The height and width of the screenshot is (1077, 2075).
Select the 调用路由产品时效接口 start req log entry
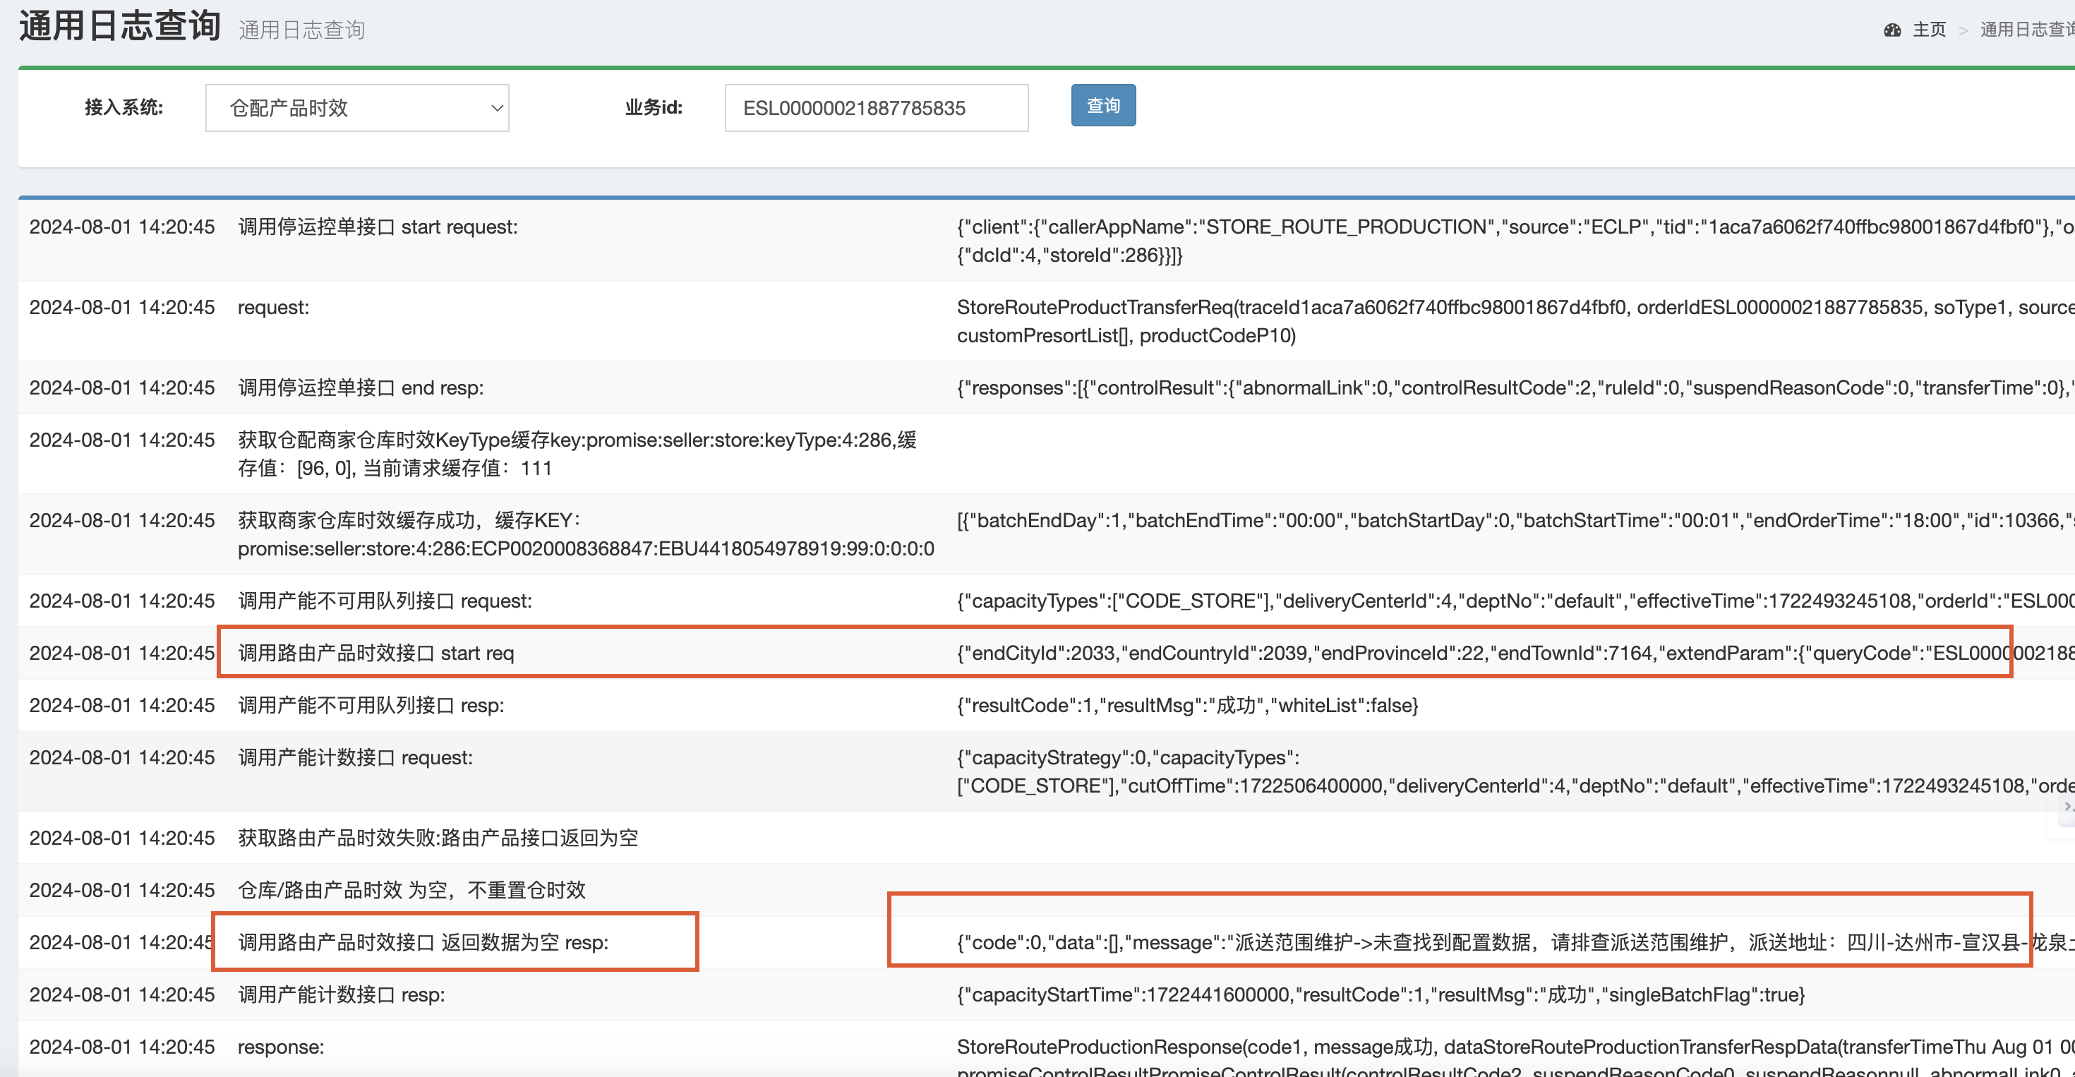coord(375,654)
